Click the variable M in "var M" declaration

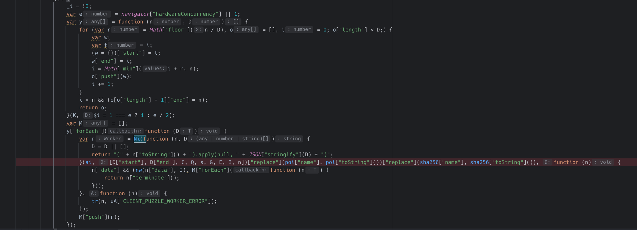(x=81, y=123)
